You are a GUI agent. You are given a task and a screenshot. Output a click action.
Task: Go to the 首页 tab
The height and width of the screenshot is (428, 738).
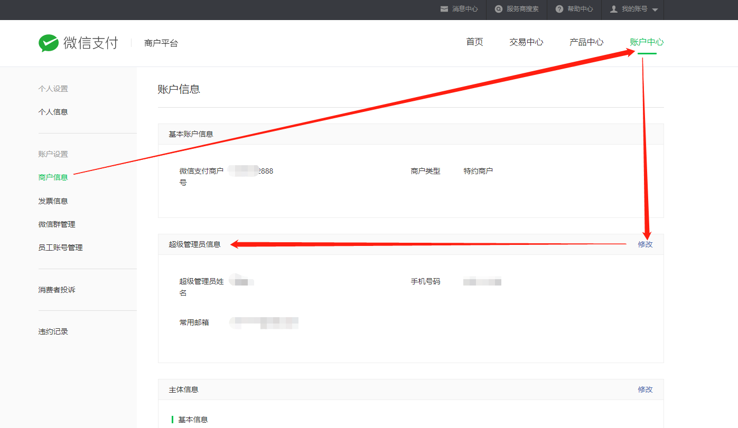474,42
